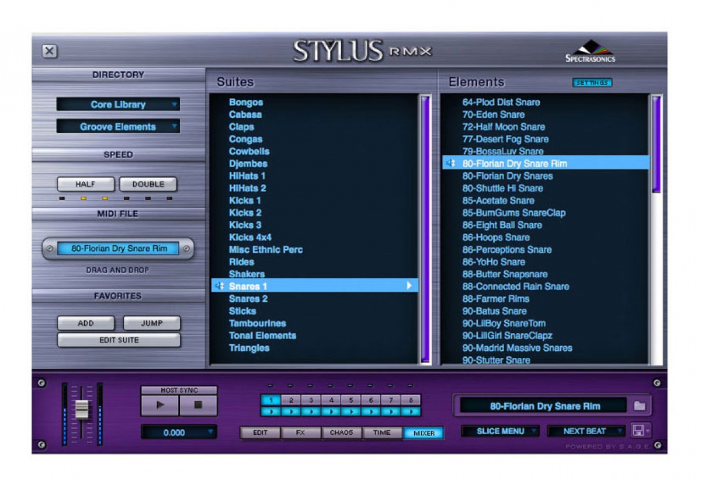This screenshot has width=701, height=485.
Task: Expand the Snares 1 suite arrow
Action: (410, 286)
